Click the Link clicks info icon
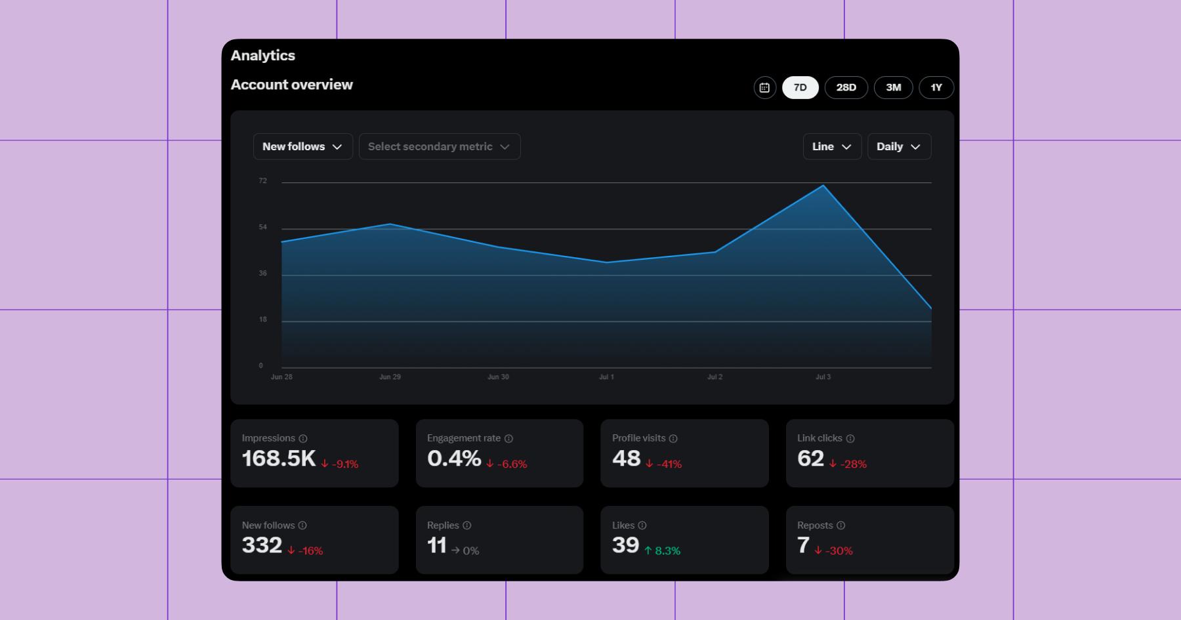Image resolution: width=1181 pixels, height=620 pixels. click(850, 438)
